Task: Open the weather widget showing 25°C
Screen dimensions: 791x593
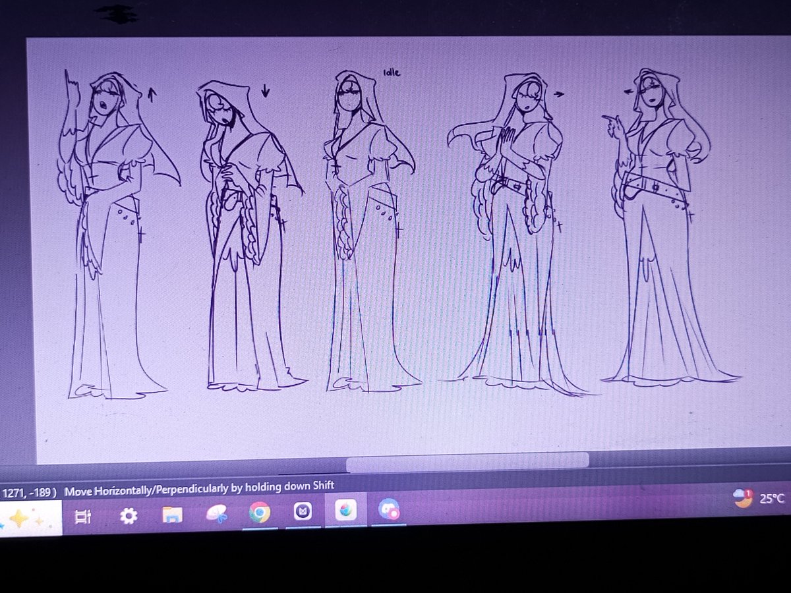Action: pos(760,498)
